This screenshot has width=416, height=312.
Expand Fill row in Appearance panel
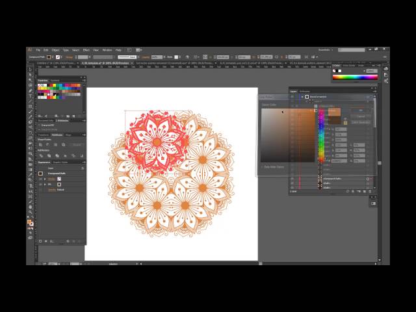(45, 185)
